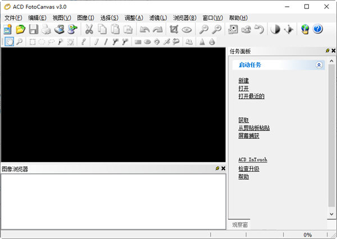Screen dimensions: 337x239
Task: Click the task panel scrollbar up arrow
Action: click(331, 61)
